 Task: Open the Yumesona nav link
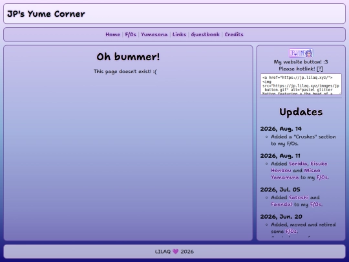154,34
